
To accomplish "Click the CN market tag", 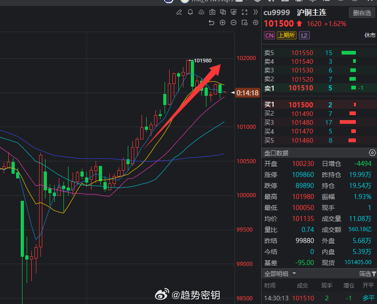I will click(269, 35).
